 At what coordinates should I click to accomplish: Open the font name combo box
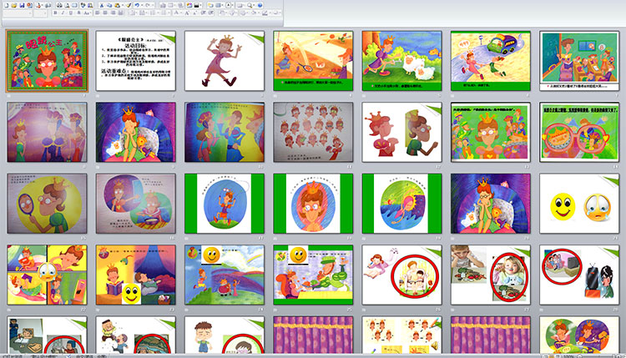click(18, 13)
